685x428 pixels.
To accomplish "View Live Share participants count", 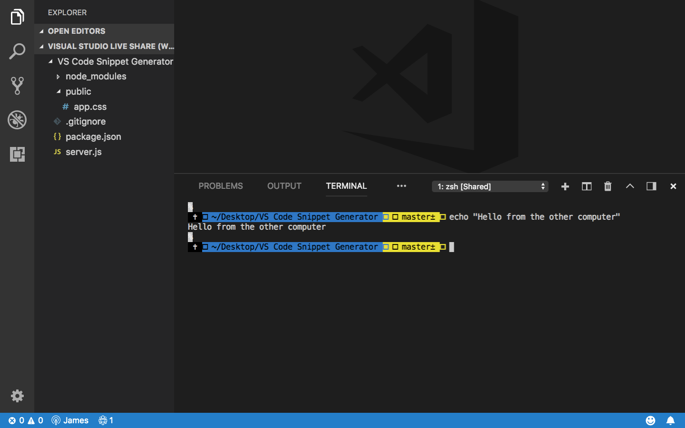I will (106, 420).
